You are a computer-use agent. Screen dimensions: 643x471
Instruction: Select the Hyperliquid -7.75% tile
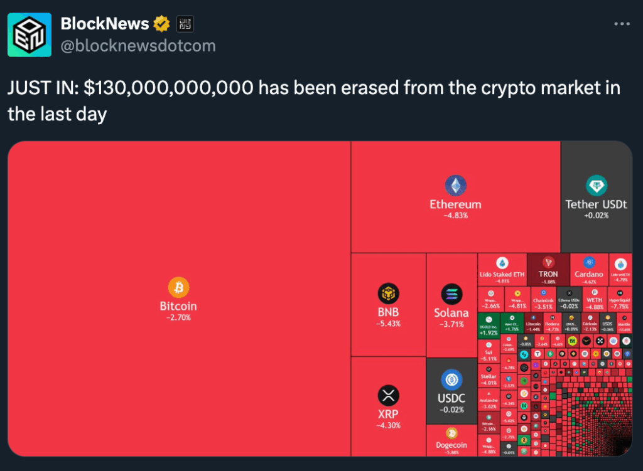(x=619, y=299)
